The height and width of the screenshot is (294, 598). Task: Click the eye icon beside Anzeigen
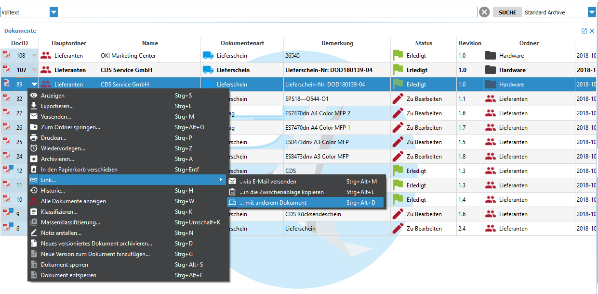34,96
